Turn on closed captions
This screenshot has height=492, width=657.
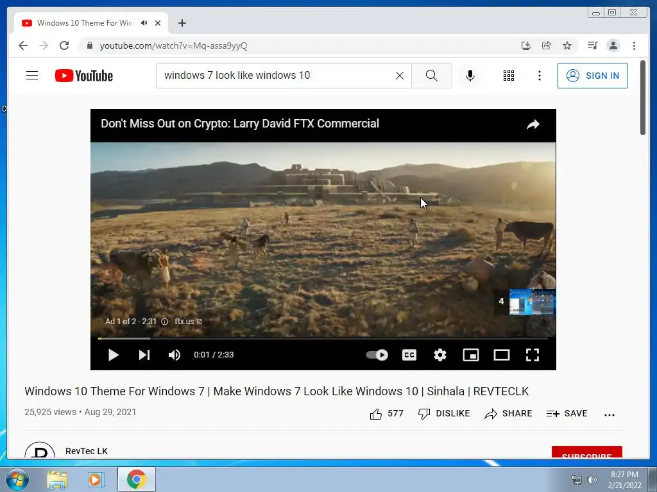[409, 355]
